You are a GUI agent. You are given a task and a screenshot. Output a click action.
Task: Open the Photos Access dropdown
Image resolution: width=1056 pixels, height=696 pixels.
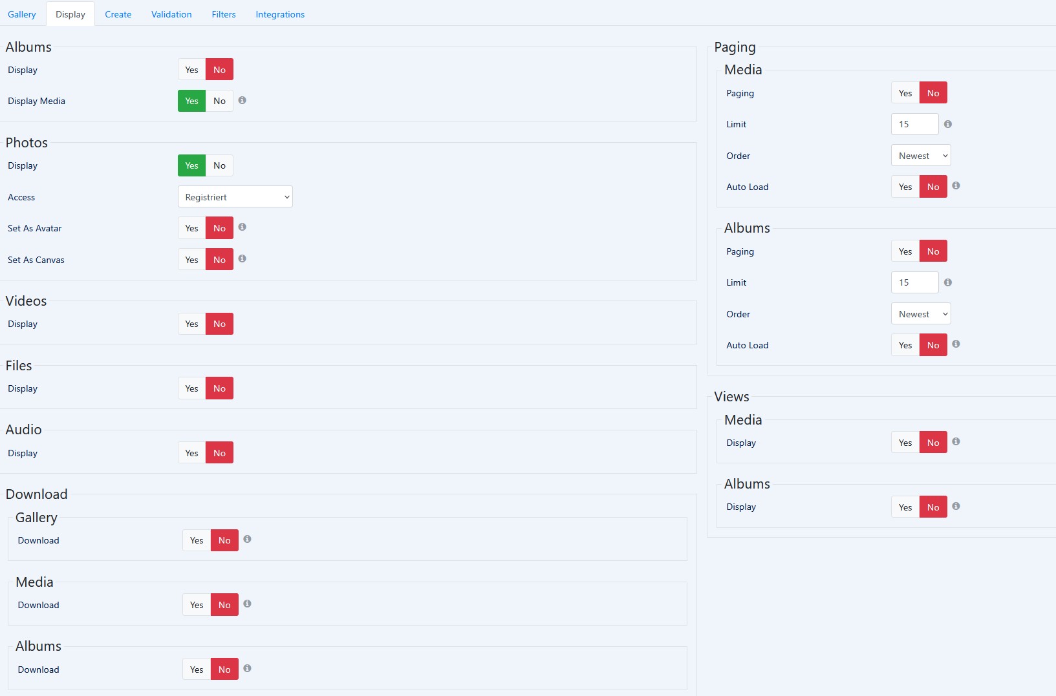pyautogui.click(x=235, y=197)
